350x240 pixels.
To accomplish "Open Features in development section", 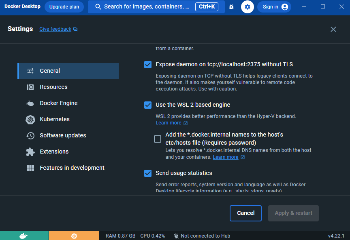I will coord(68,168).
